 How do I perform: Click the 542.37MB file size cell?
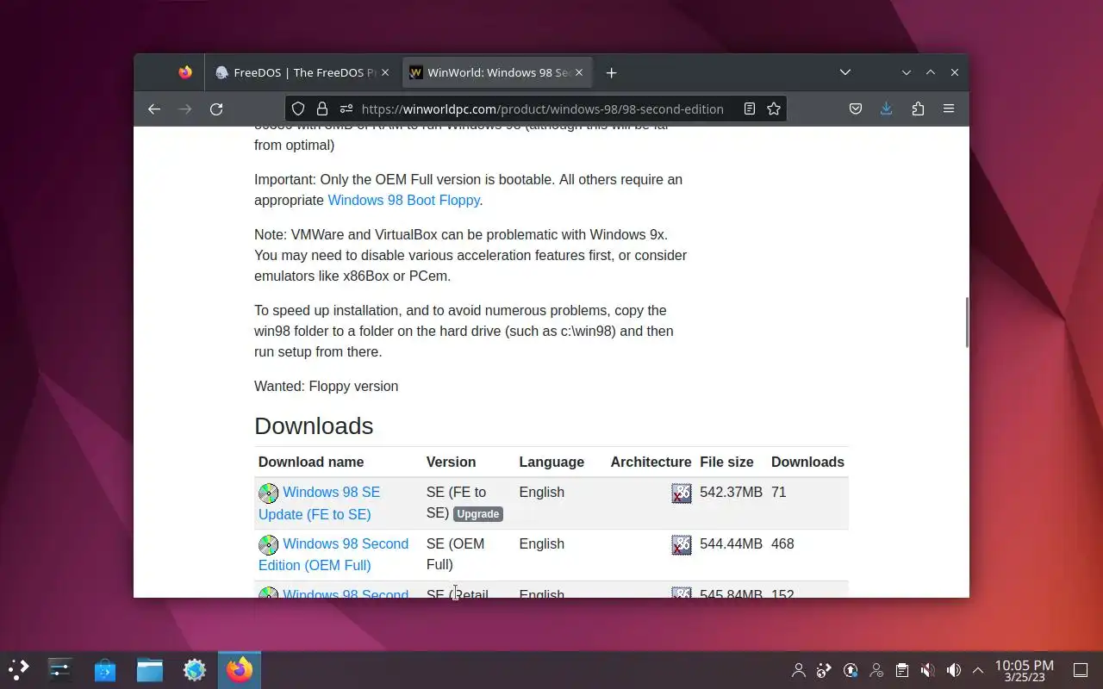[731, 492]
